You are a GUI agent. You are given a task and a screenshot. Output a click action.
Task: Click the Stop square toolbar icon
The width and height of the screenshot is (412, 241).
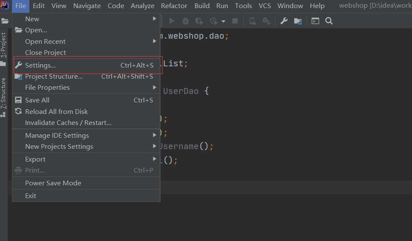pos(235,21)
